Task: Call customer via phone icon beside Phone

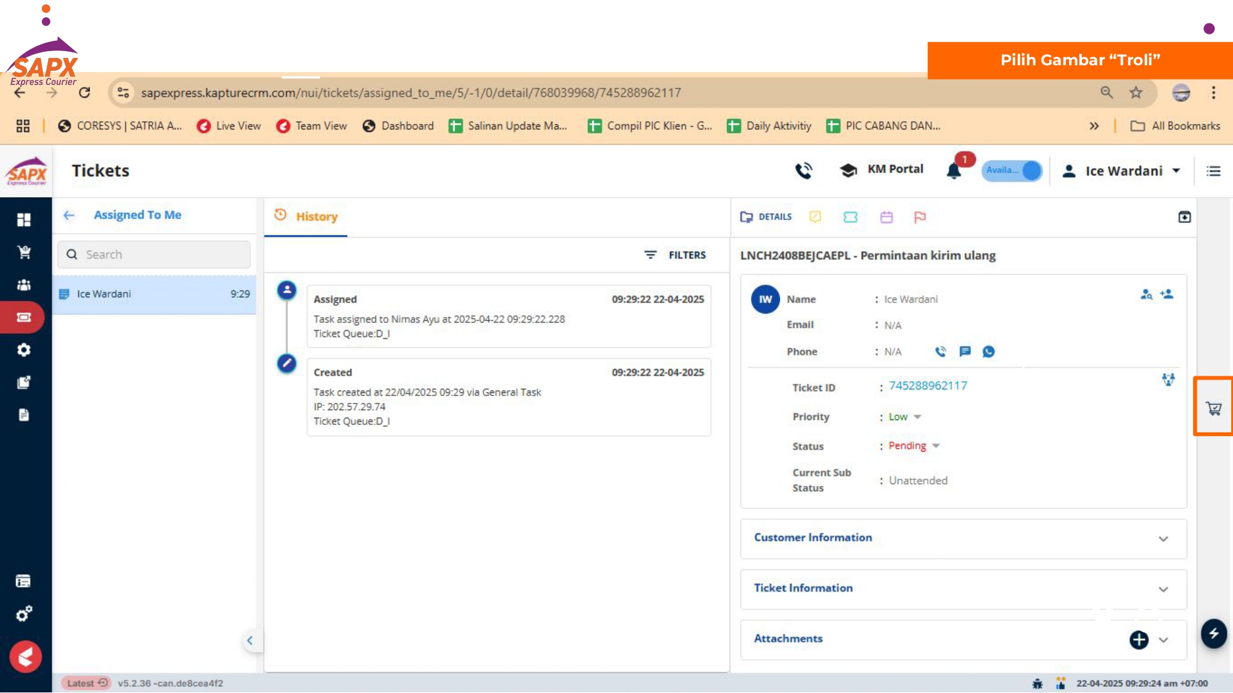Action: click(x=941, y=352)
